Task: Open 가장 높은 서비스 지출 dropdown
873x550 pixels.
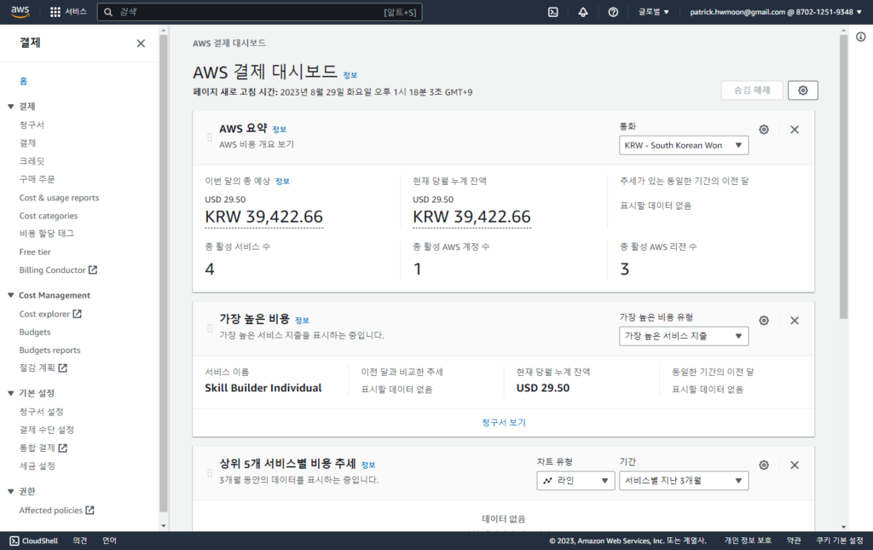Action: click(x=684, y=336)
